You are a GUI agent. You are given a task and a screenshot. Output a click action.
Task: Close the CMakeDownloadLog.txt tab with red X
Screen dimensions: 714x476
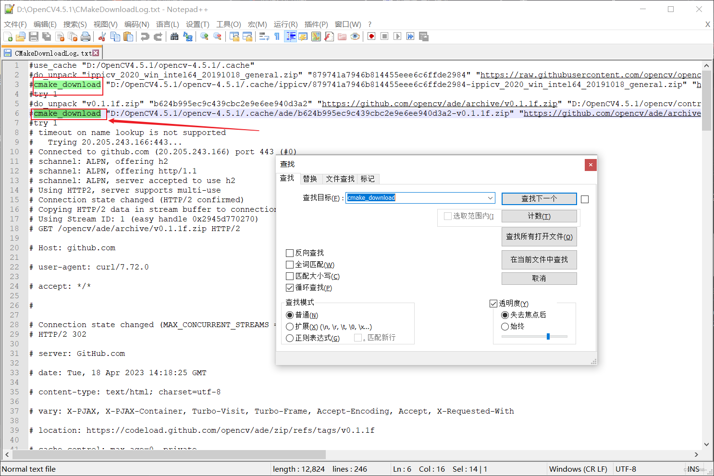coord(96,53)
